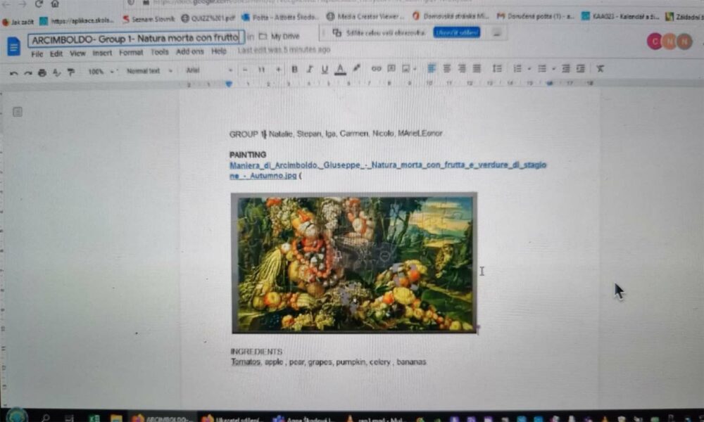Open the Add-ons menu
704x422 pixels.
(190, 51)
